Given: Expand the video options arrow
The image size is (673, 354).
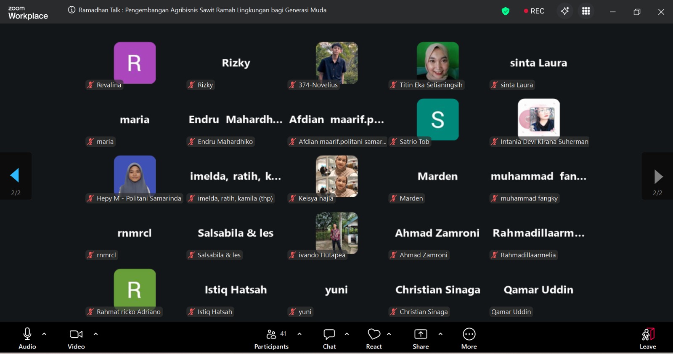Looking at the screenshot, I should pos(96,334).
